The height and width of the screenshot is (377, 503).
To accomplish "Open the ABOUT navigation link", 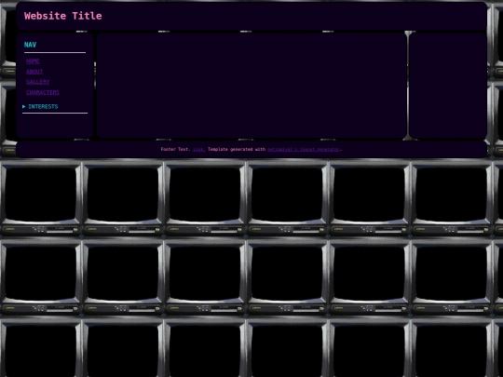I will pyautogui.click(x=34, y=72).
